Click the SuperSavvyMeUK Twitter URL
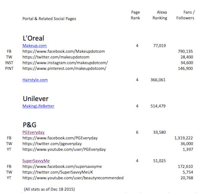The width and height of the screenshot is (209, 193). pyautogui.click(x=58, y=172)
